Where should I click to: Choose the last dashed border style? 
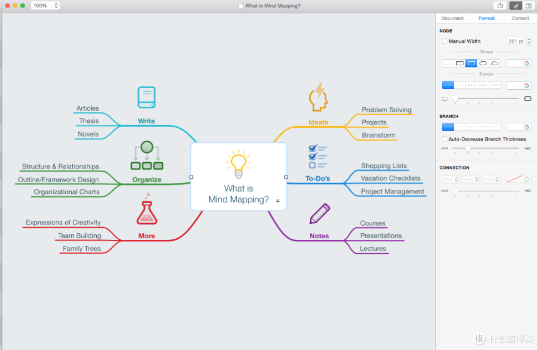[x=495, y=85]
